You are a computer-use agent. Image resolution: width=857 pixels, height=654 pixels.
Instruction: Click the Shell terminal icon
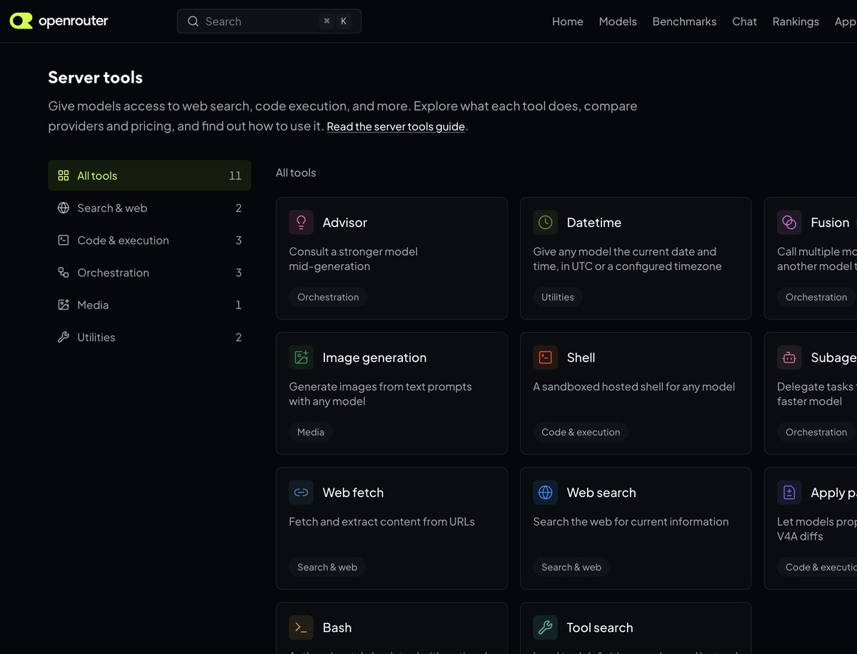546,357
